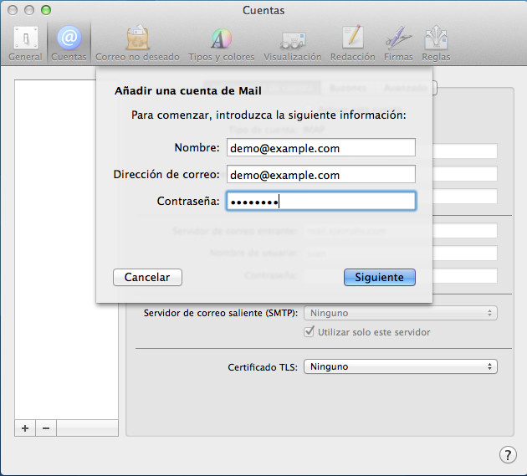Open the General preferences pane
This screenshot has height=476, width=527.
tap(24, 44)
